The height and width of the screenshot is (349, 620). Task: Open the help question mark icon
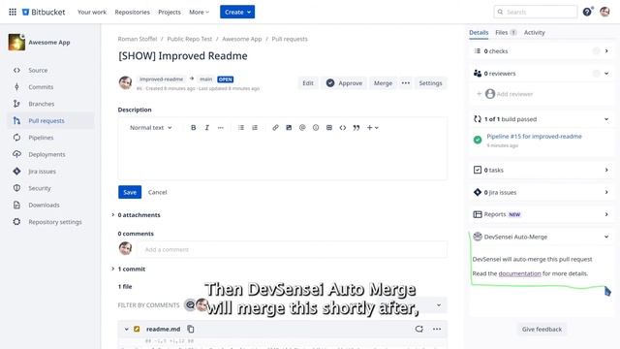(x=587, y=12)
